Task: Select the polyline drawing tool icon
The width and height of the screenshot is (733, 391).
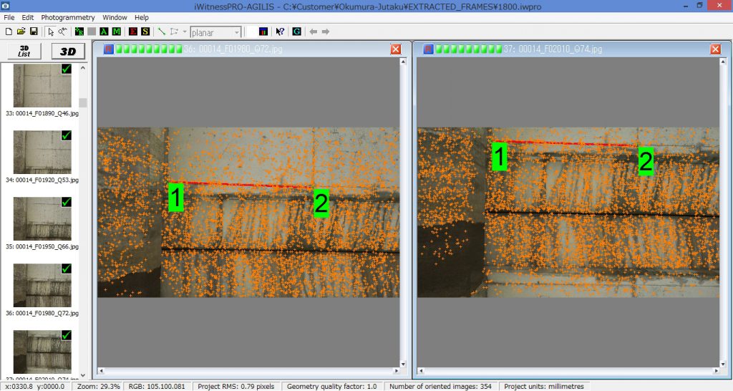Action: tap(175, 32)
